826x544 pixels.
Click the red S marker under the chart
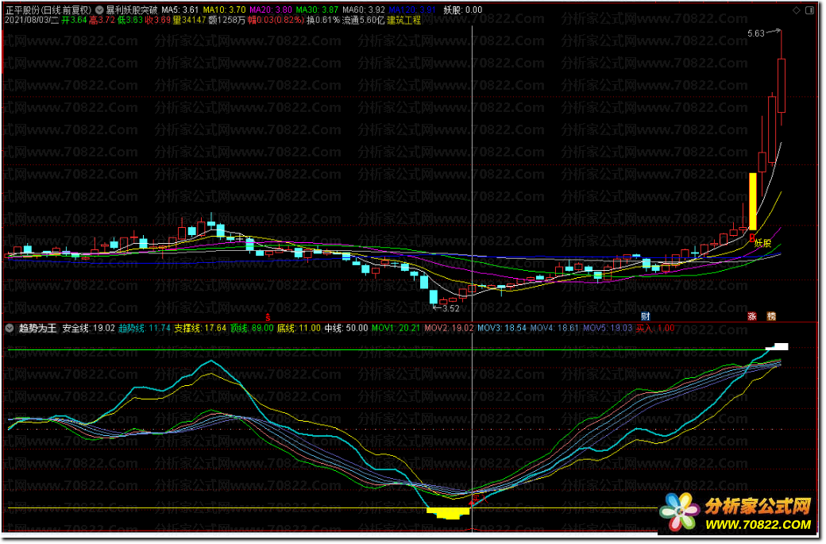(x=268, y=318)
